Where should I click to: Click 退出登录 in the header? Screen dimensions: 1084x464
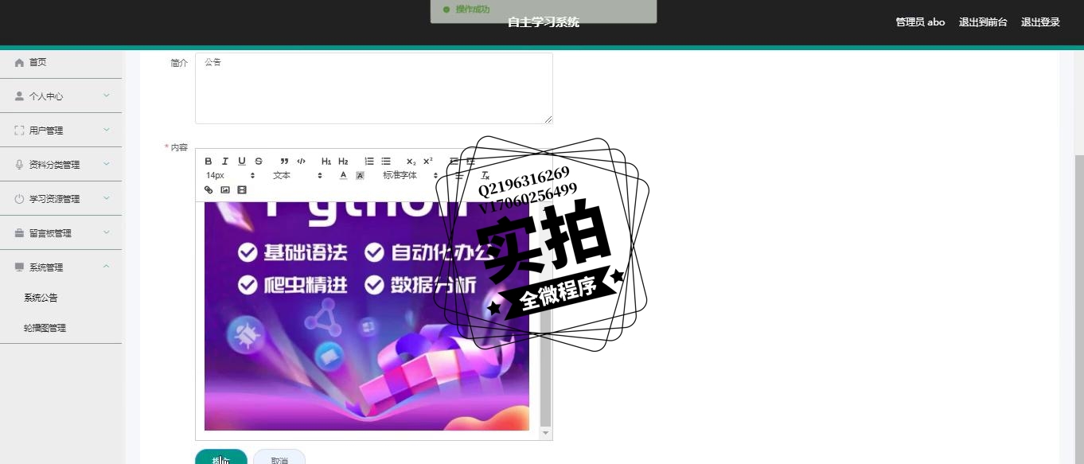[1040, 22]
